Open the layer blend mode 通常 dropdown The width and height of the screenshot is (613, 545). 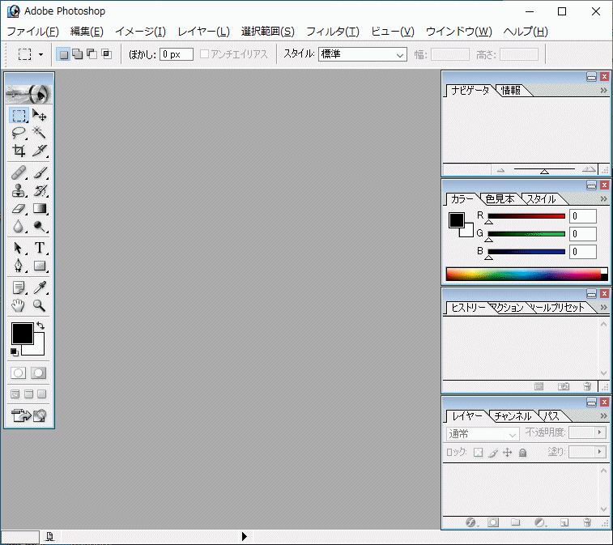[x=483, y=434]
